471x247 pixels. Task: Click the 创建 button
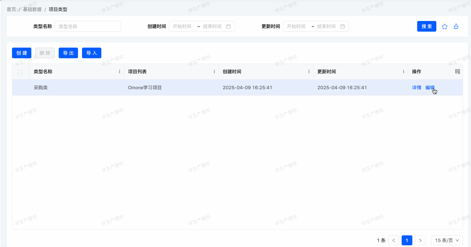click(x=22, y=53)
